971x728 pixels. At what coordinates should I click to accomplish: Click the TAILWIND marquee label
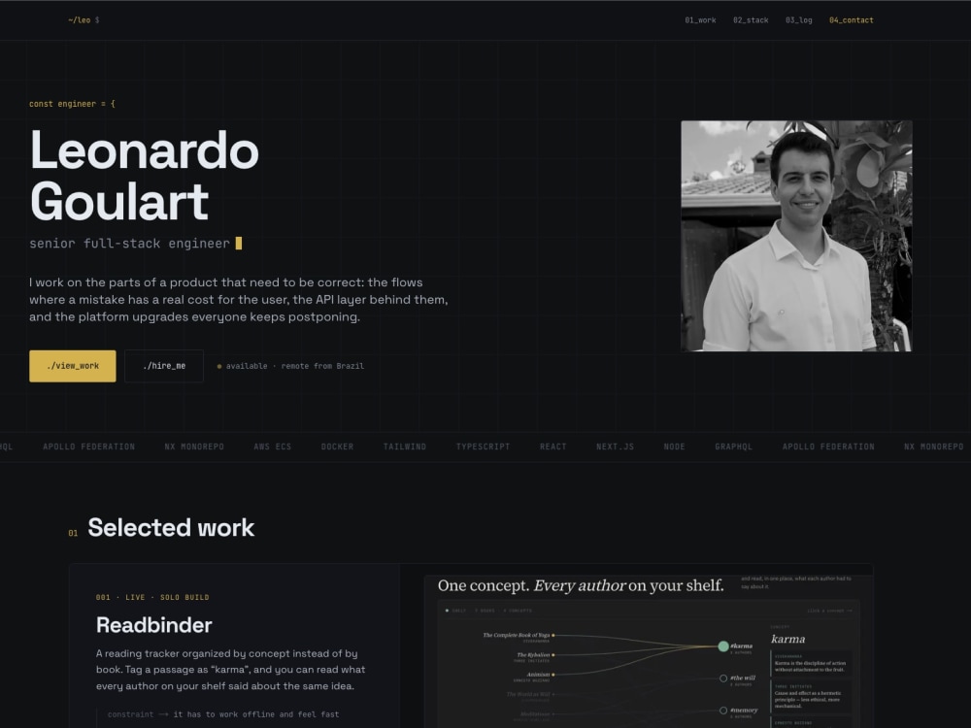tap(404, 447)
